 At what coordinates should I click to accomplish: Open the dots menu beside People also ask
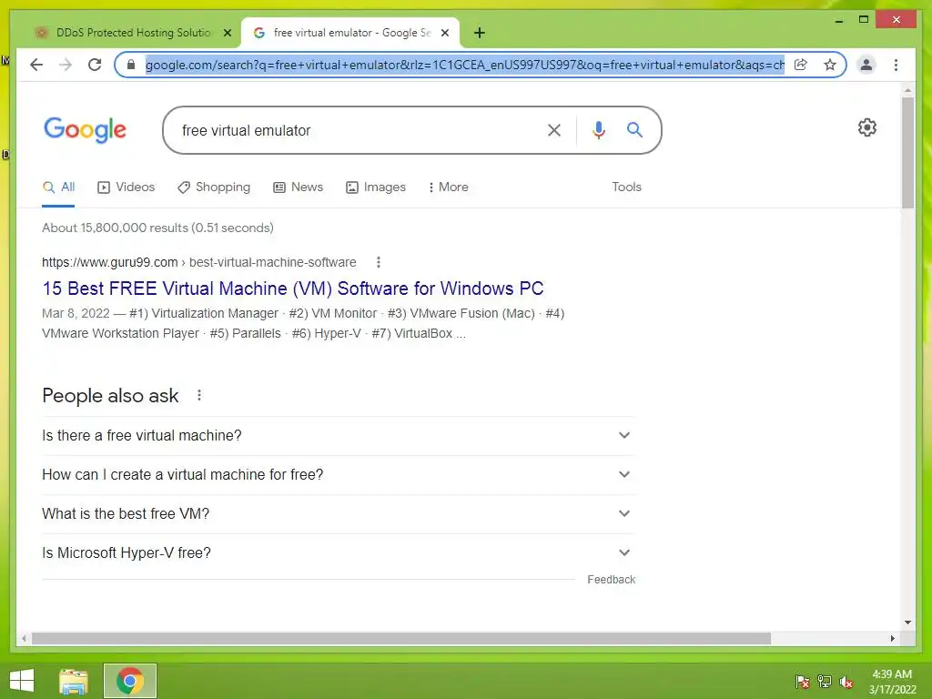coord(199,395)
